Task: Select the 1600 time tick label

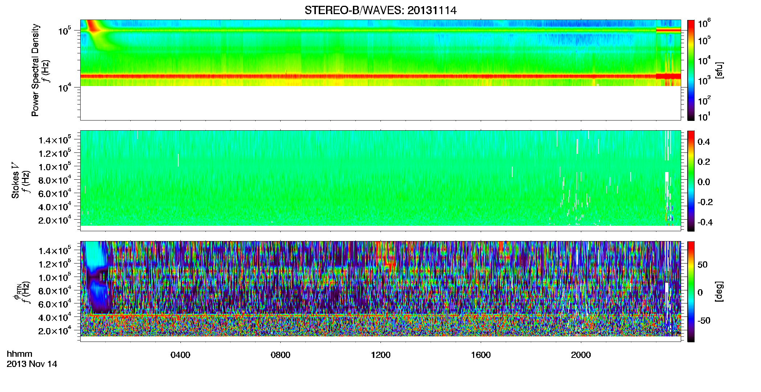Action: pyautogui.click(x=481, y=355)
